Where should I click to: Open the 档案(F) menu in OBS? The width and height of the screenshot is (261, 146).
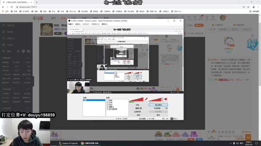tap(70, 24)
